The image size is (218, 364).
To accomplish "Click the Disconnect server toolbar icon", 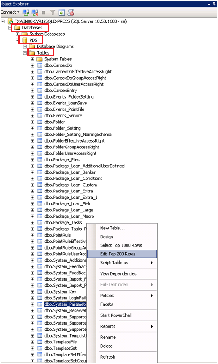I will (35, 12).
